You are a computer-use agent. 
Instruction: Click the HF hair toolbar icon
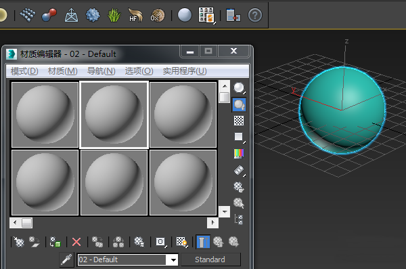pos(135,15)
